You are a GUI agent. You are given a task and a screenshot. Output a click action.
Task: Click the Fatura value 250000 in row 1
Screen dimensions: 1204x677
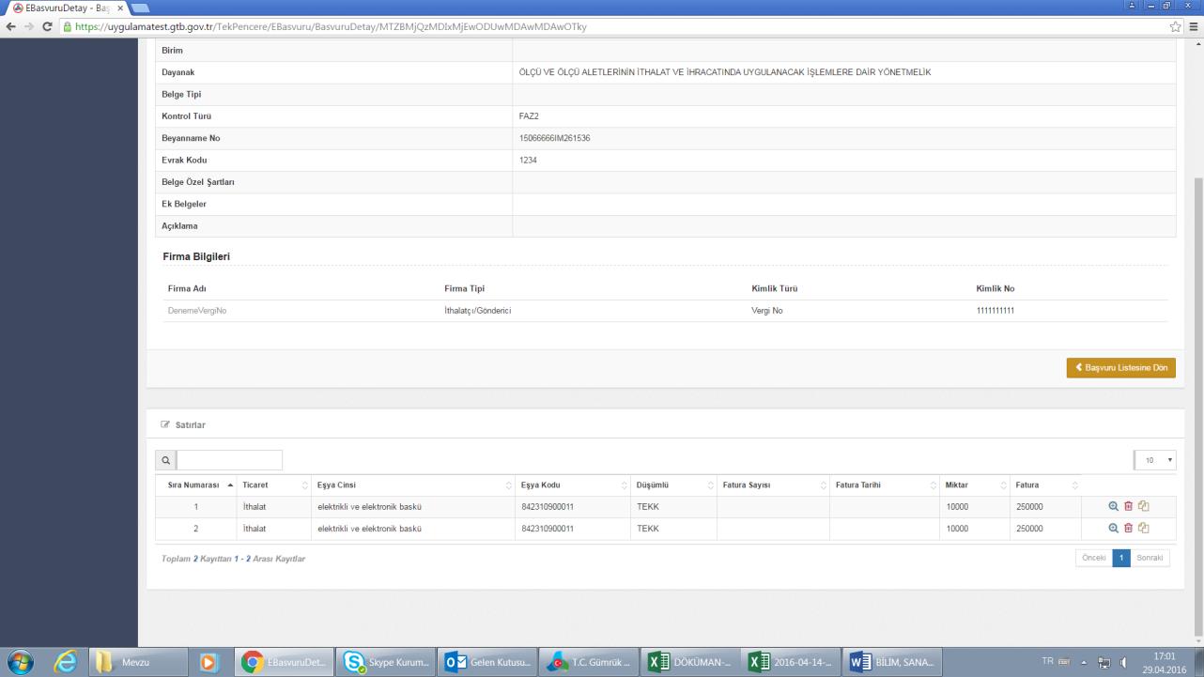tap(1029, 506)
